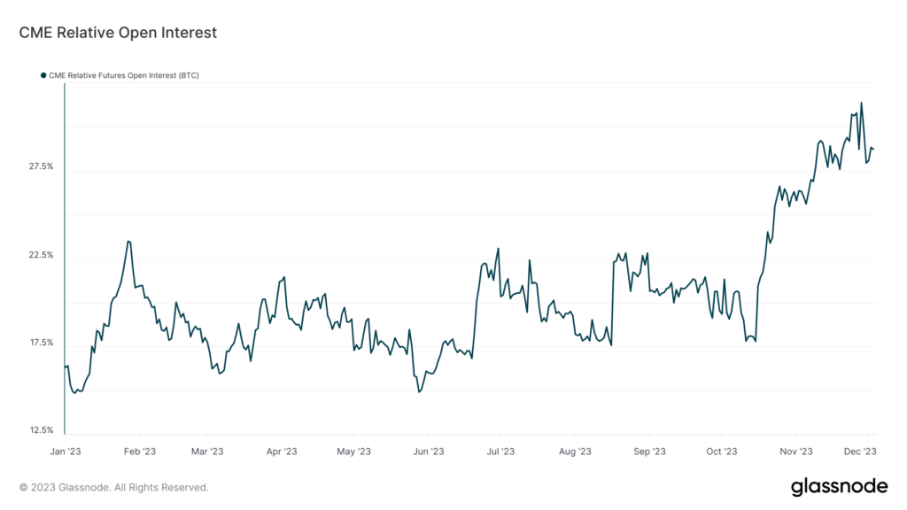Click the CME Relative Open Interest title
This screenshot has height=510, width=907.
(x=118, y=33)
